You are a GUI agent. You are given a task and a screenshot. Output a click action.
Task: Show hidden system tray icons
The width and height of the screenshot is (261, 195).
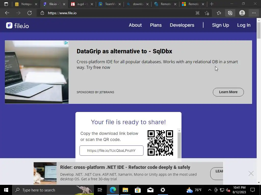click(210, 190)
